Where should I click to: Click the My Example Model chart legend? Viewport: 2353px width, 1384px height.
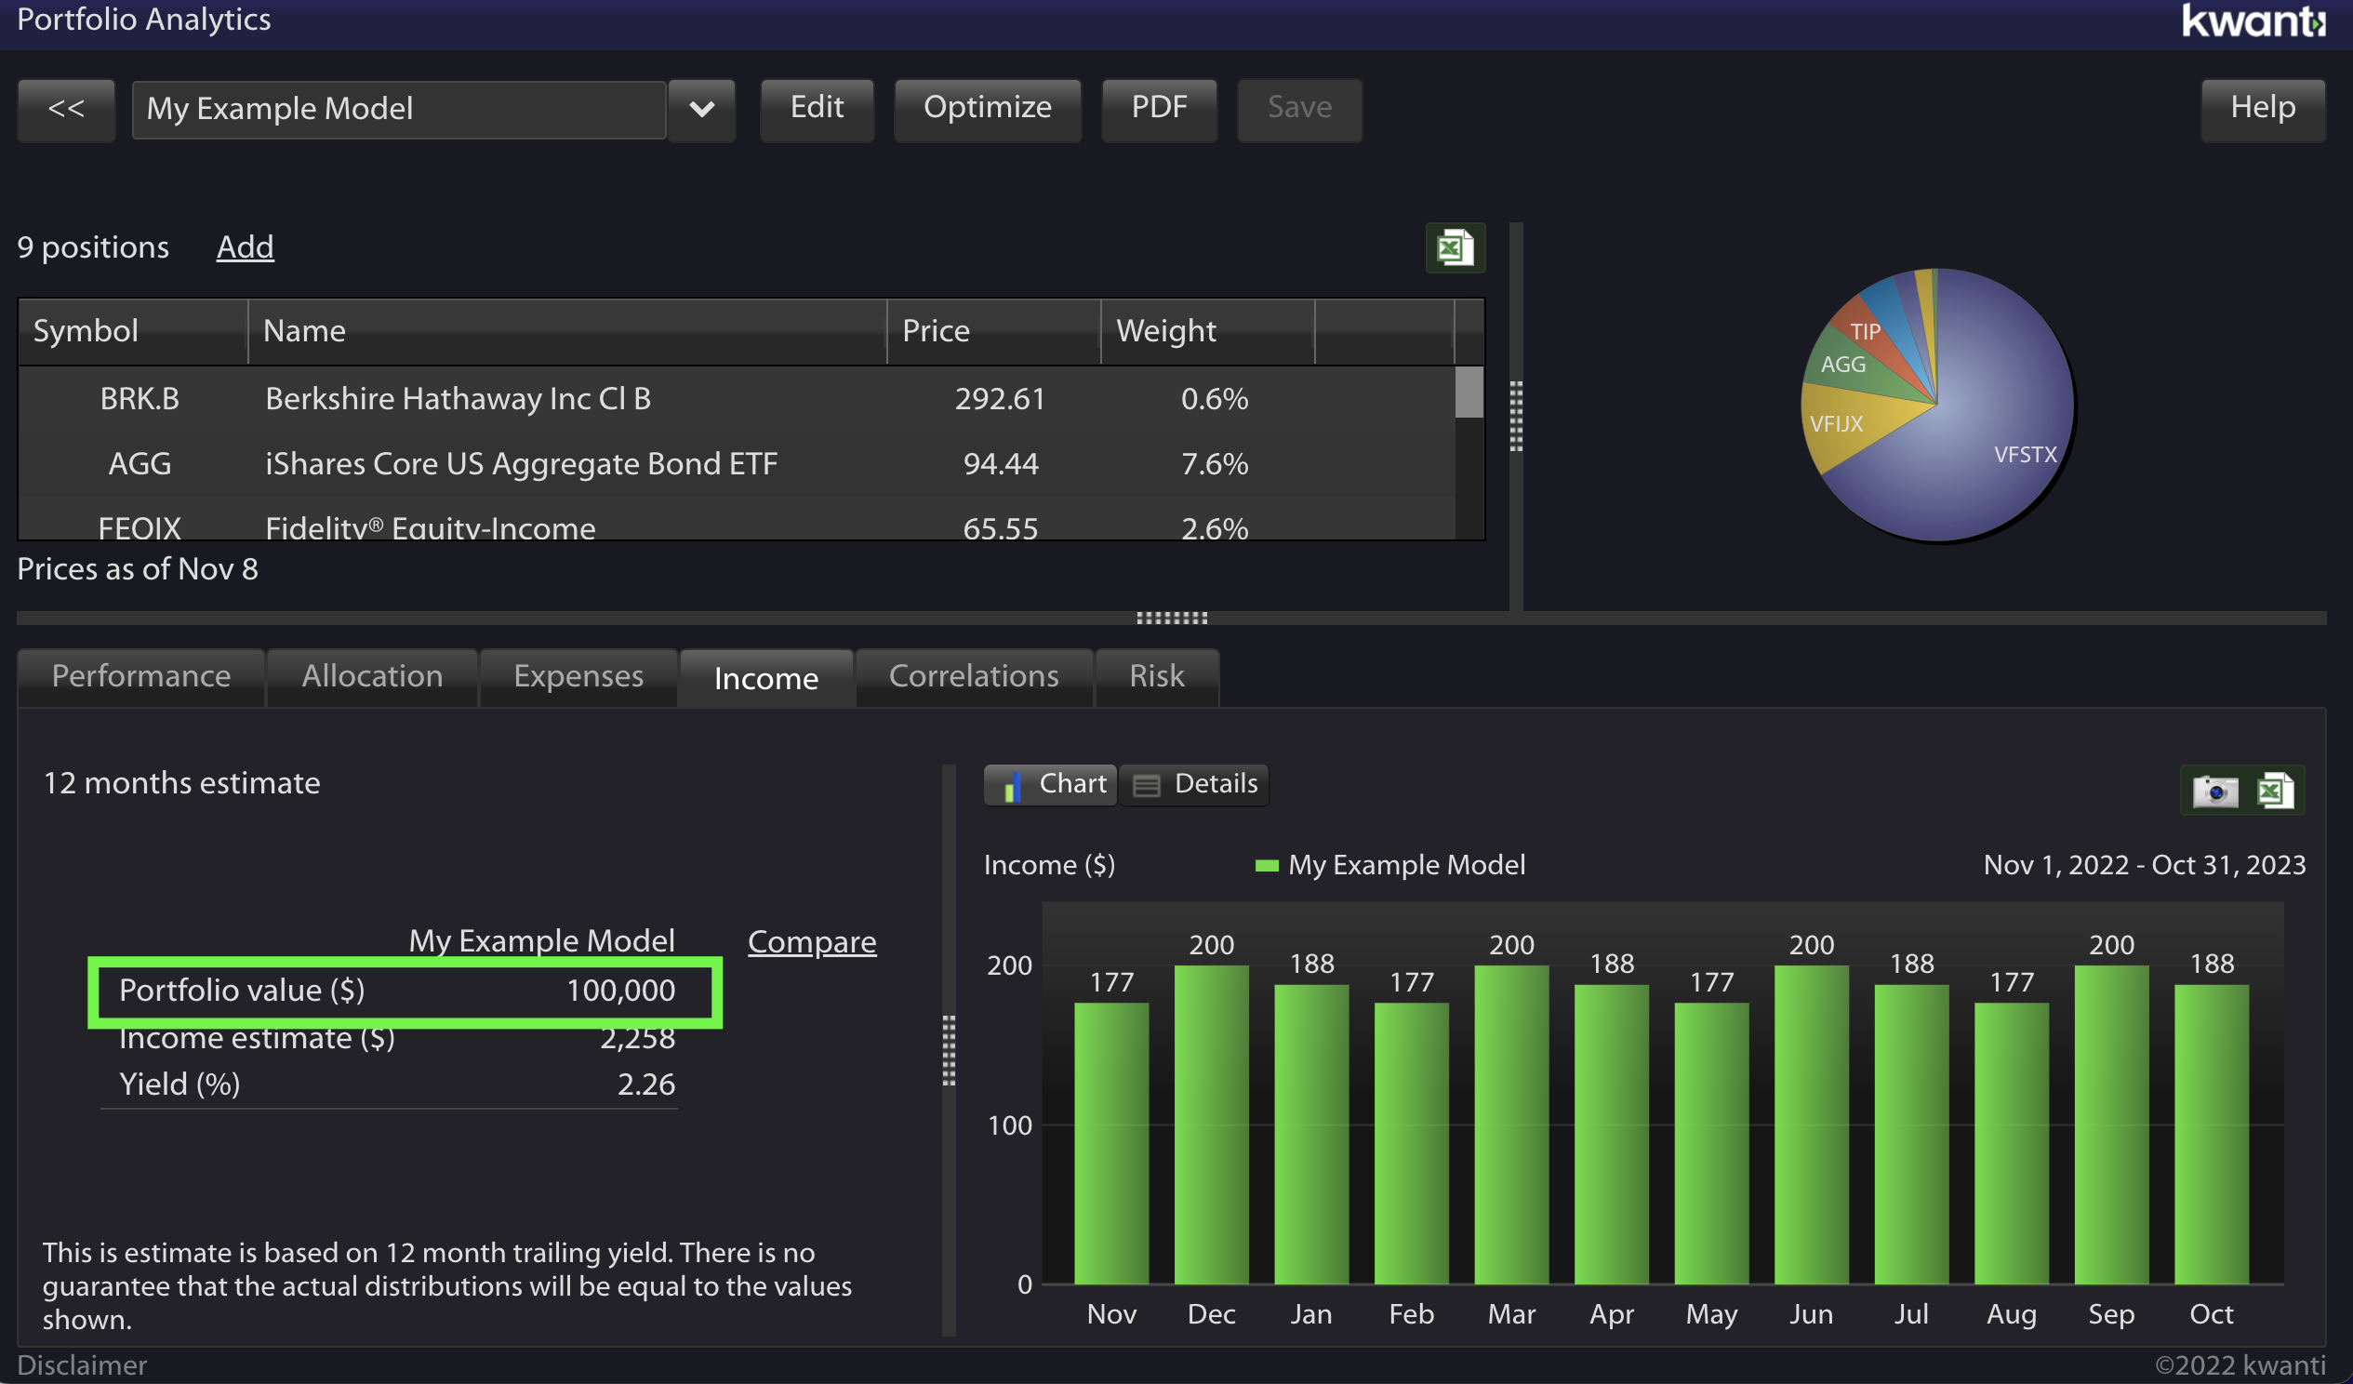1390,865
